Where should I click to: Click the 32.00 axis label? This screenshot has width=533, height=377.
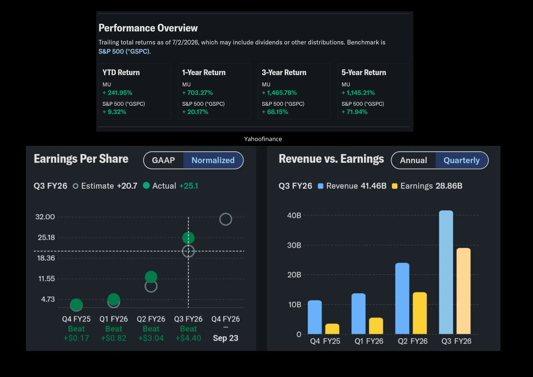click(x=45, y=217)
